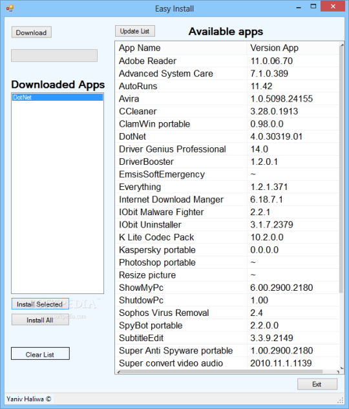Select the Super convert video audio row
This screenshot has width=349, height=409.
coord(227,363)
